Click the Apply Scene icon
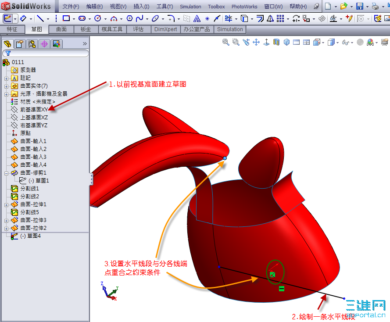Screen dimensions: 390x322 pos(370,42)
